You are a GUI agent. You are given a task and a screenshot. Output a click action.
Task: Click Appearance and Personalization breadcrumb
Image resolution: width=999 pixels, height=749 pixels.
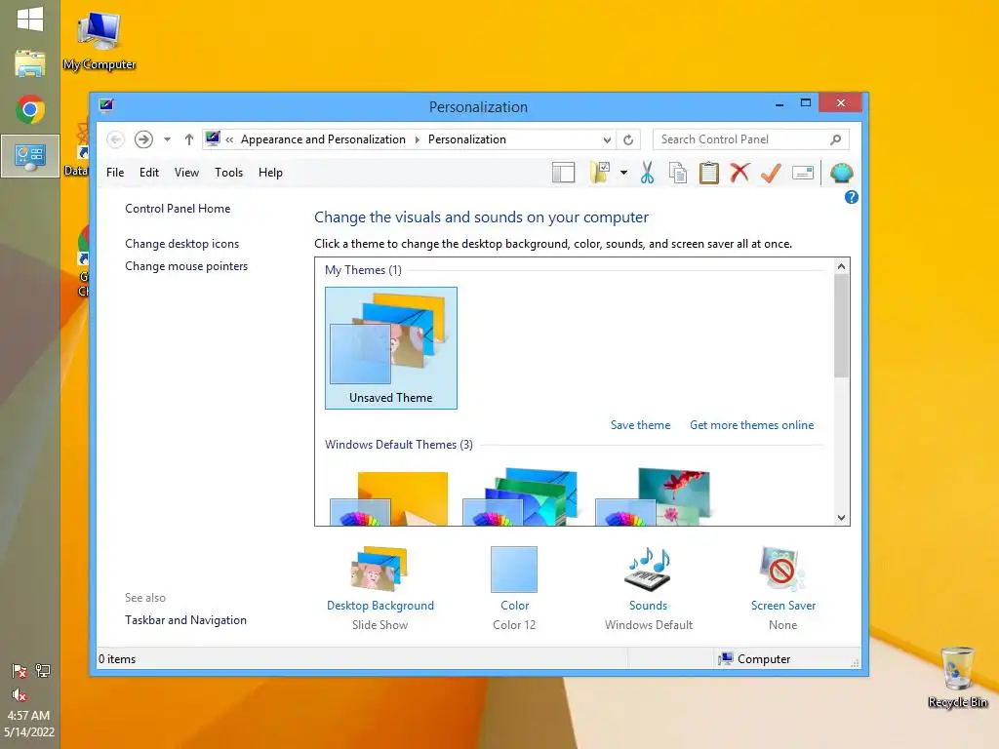point(323,139)
